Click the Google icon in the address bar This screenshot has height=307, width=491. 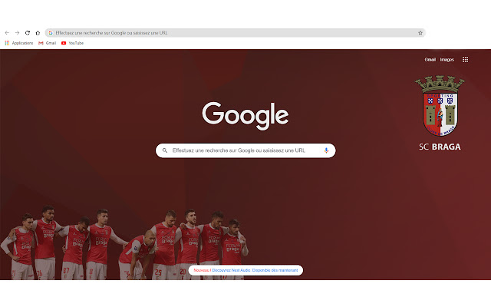click(x=51, y=33)
